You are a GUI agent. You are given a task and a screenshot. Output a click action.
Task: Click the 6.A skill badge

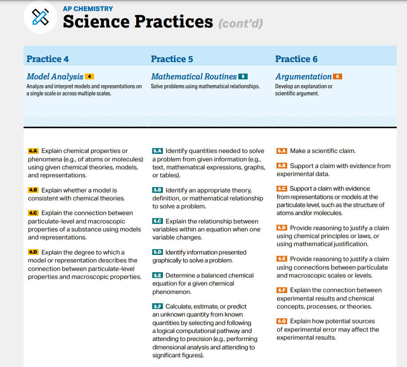pyautogui.click(x=282, y=151)
